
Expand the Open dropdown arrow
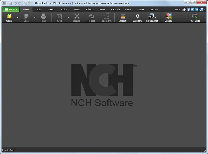[x=18, y=17]
